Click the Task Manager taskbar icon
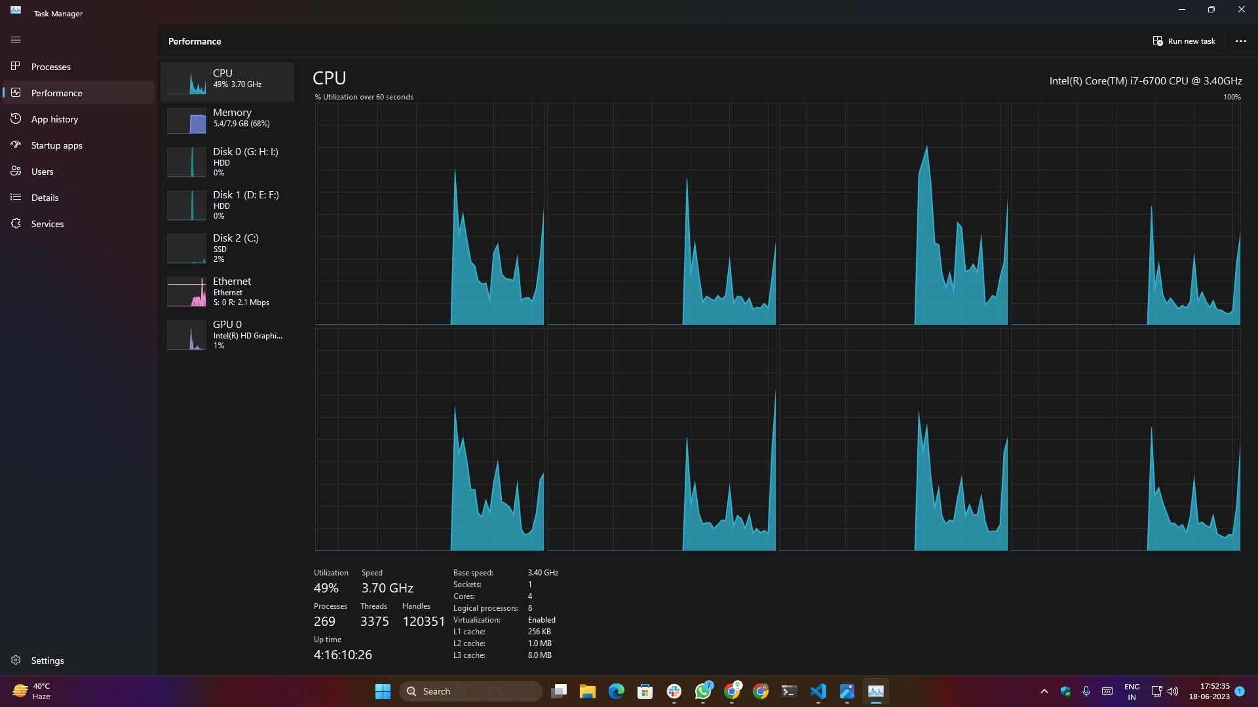The height and width of the screenshot is (707, 1258). point(876,691)
